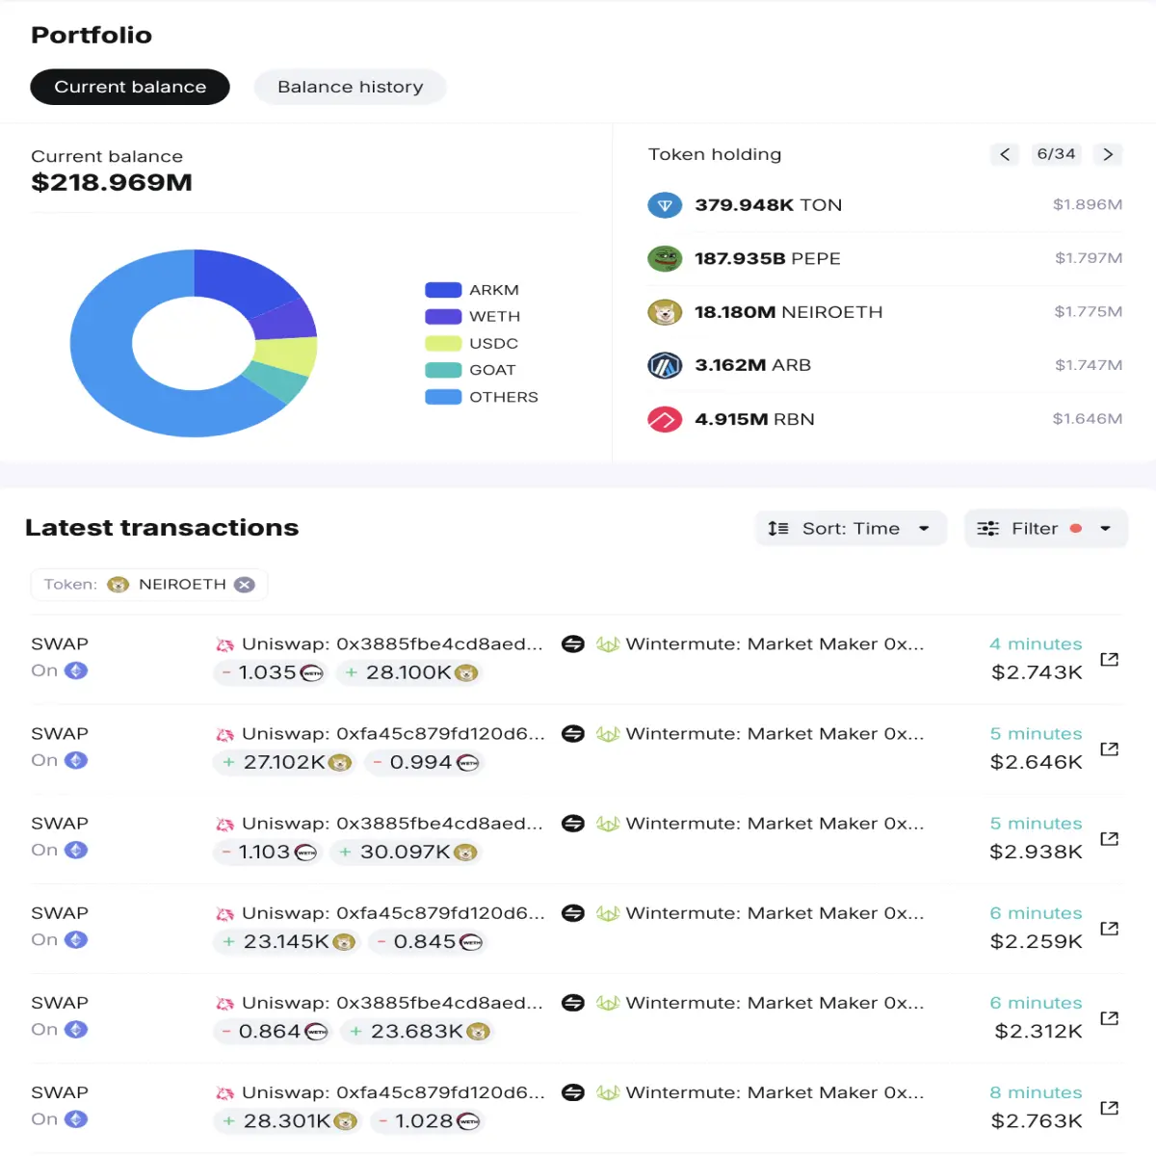Click the Ethereum chain icon on the $2.763K swap
The image size is (1156, 1156).
pyautogui.click(x=76, y=1118)
